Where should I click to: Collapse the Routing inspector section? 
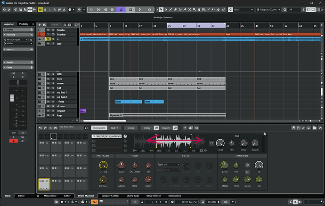(x=18, y=35)
